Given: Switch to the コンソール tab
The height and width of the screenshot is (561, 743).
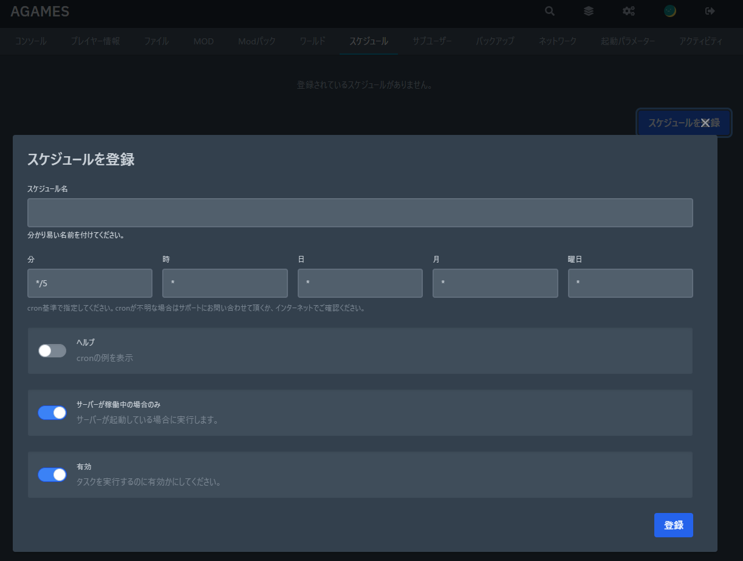Looking at the screenshot, I should (x=31, y=41).
